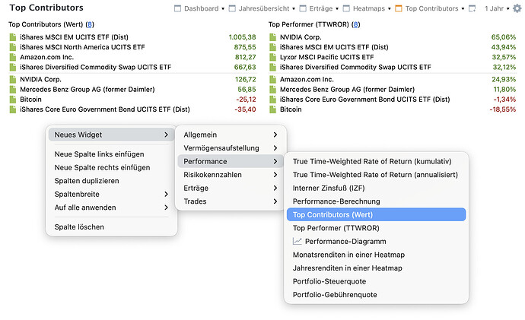
Task: Expand the Spaltenbreite submenu
Action: (167, 194)
